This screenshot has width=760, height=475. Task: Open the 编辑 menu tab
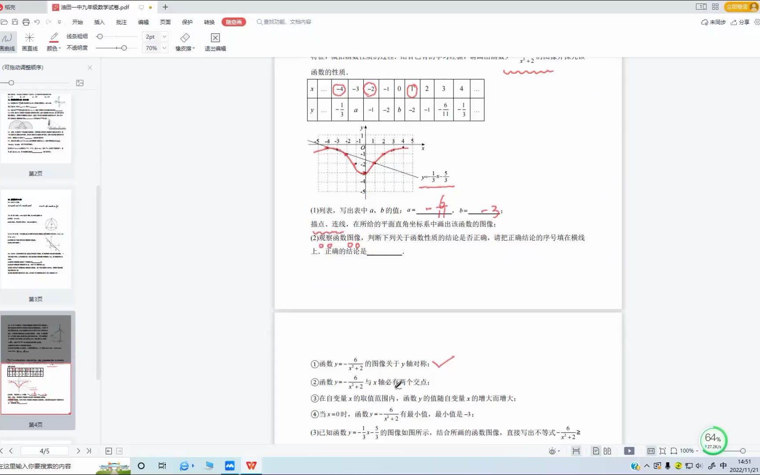[x=143, y=22]
